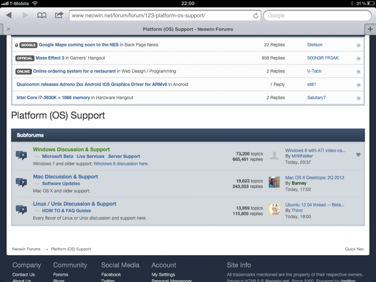The height and width of the screenshot is (282, 376).
Task: Click '958 Replies' count text
Action: [273, 58]
